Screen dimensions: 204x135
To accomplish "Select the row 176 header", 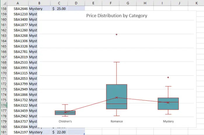I will [4, 105].
